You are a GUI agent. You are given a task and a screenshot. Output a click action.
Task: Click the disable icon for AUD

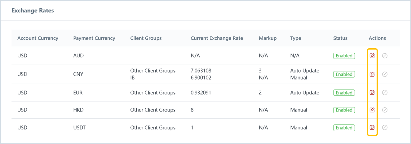(x=385, y=56)
